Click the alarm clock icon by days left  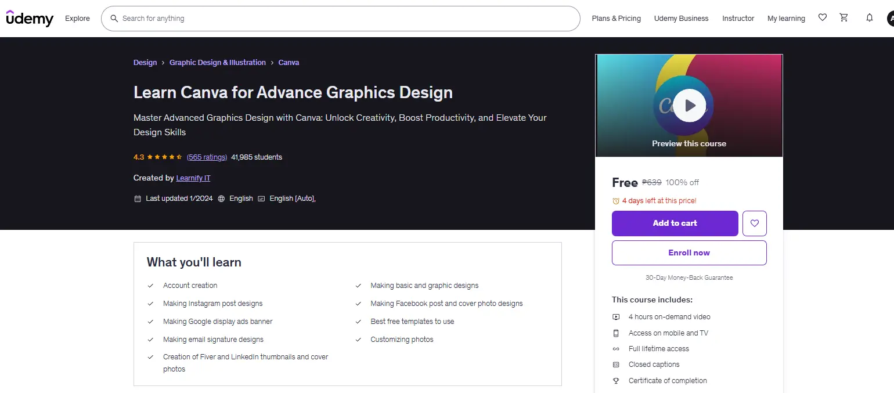[x=616, y=201]
